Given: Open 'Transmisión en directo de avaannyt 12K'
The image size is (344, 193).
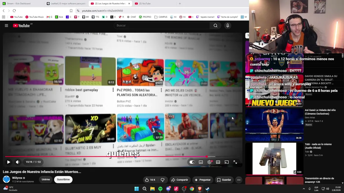Looking at the screenshot, I should point(319,180).
